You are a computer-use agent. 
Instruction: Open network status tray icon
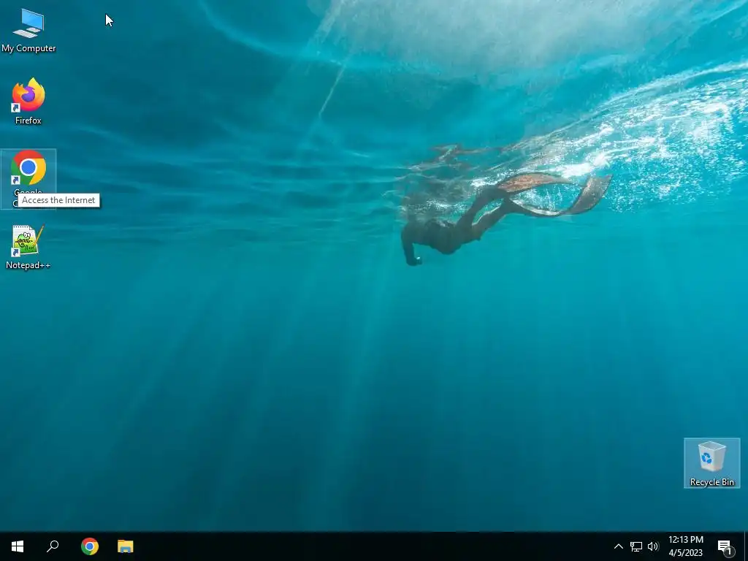636,546
